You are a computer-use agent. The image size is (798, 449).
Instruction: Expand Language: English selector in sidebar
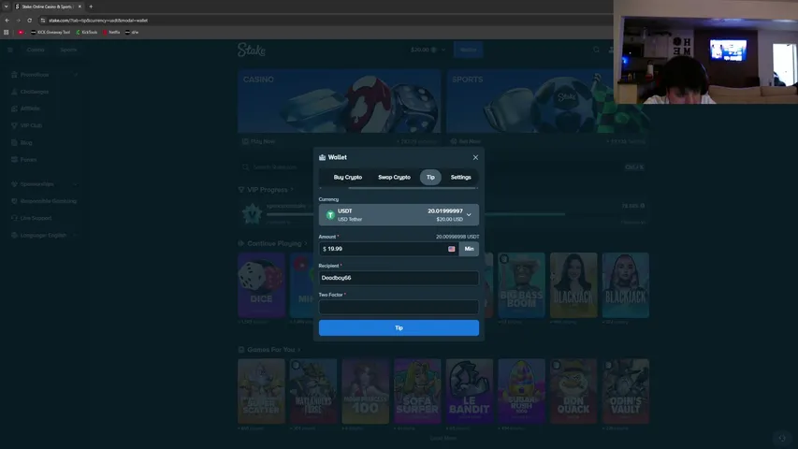[44, 235]
